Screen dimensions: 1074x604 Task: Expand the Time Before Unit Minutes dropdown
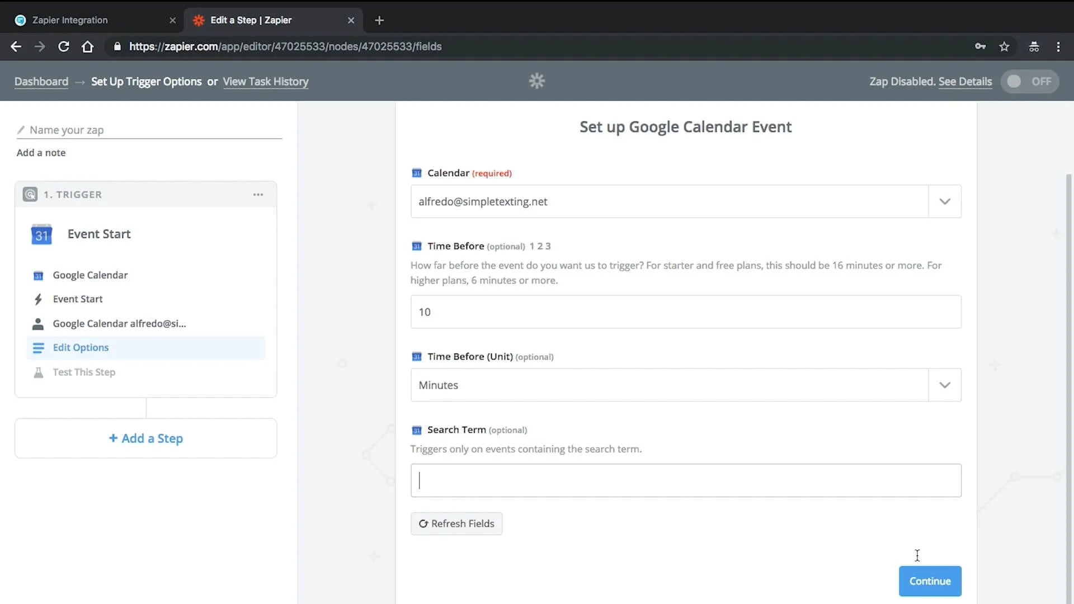944,385
